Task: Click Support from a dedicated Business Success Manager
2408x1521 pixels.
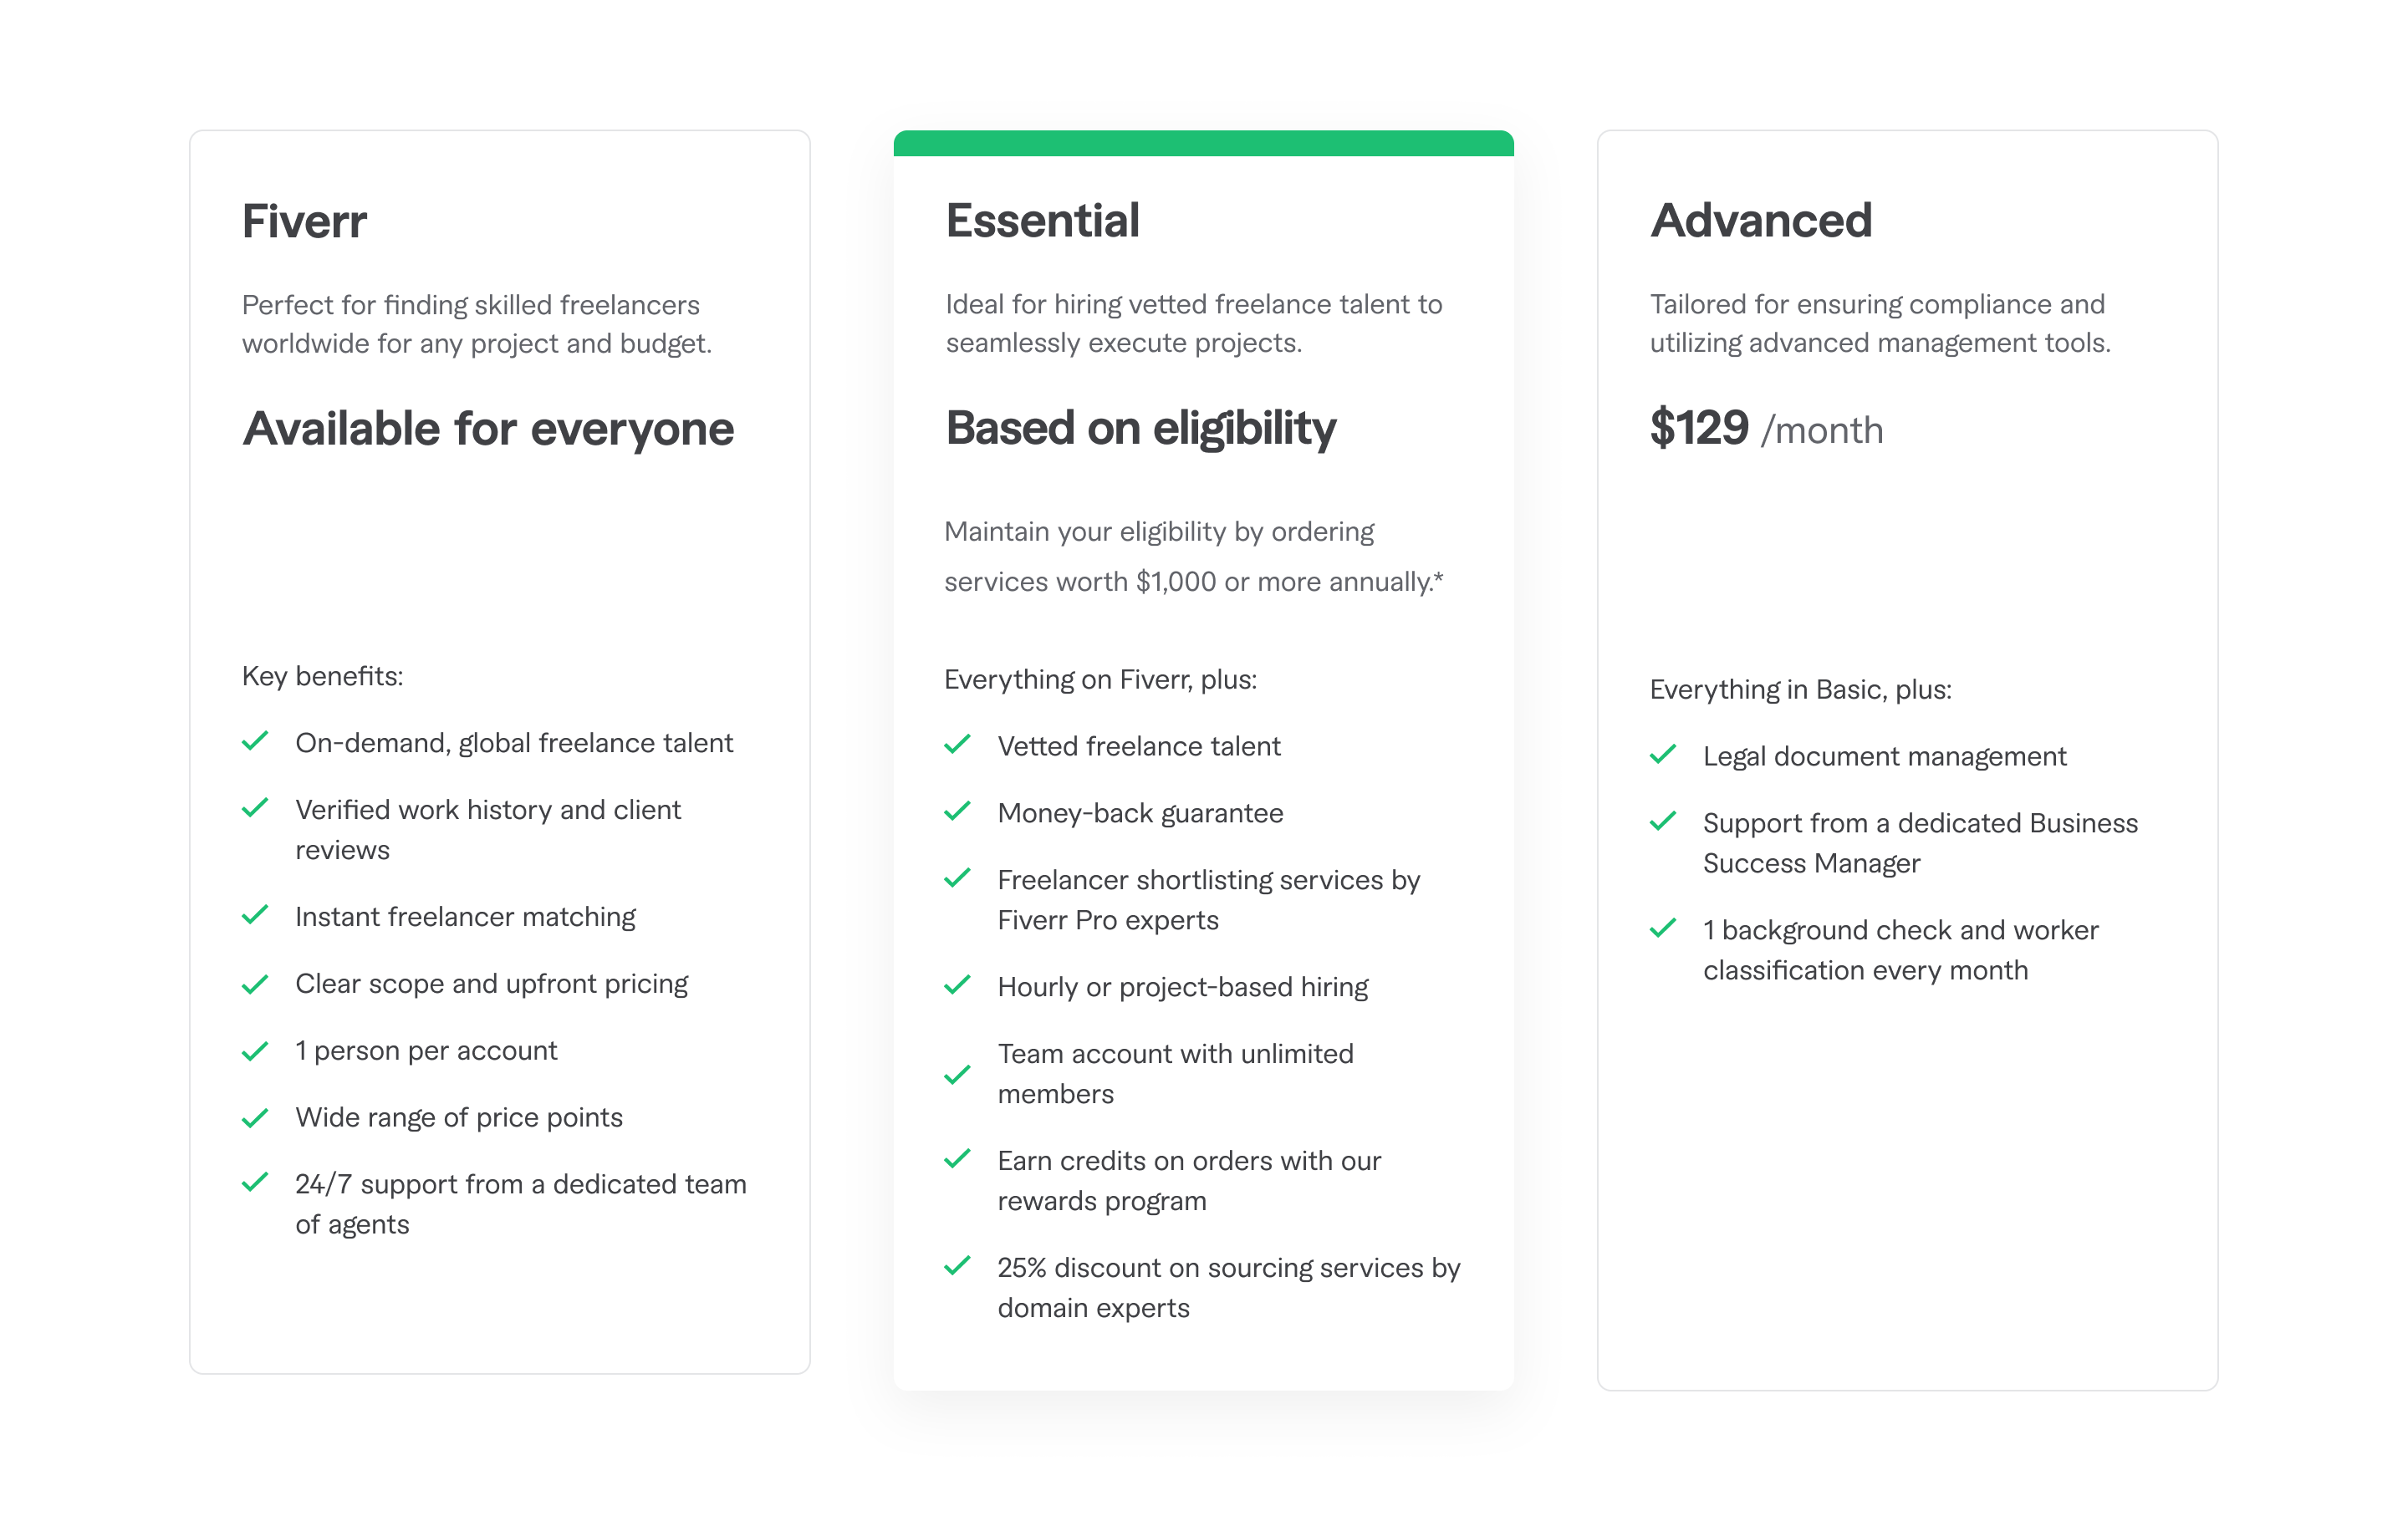Action: tap(1920, 842)
